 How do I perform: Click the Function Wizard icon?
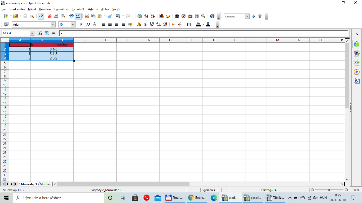coord(40,33)
